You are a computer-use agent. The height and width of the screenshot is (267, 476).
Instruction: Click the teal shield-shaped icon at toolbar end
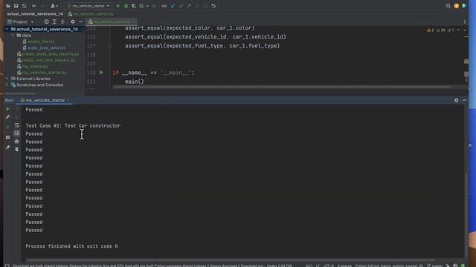[x=464, y=6]
